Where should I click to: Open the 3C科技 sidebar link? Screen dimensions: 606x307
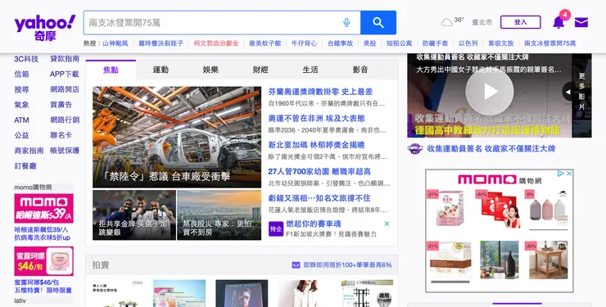pyautogui.click(x=26, y=59)
